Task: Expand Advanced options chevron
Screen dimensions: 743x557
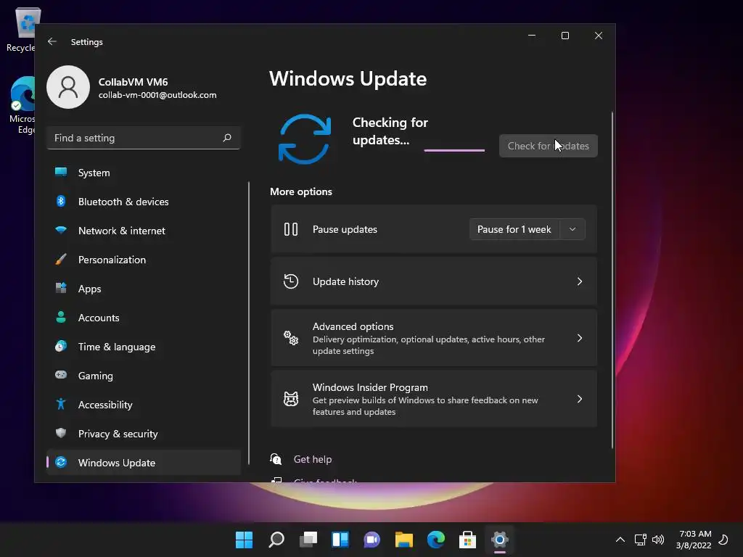Action: click(580, 338)
